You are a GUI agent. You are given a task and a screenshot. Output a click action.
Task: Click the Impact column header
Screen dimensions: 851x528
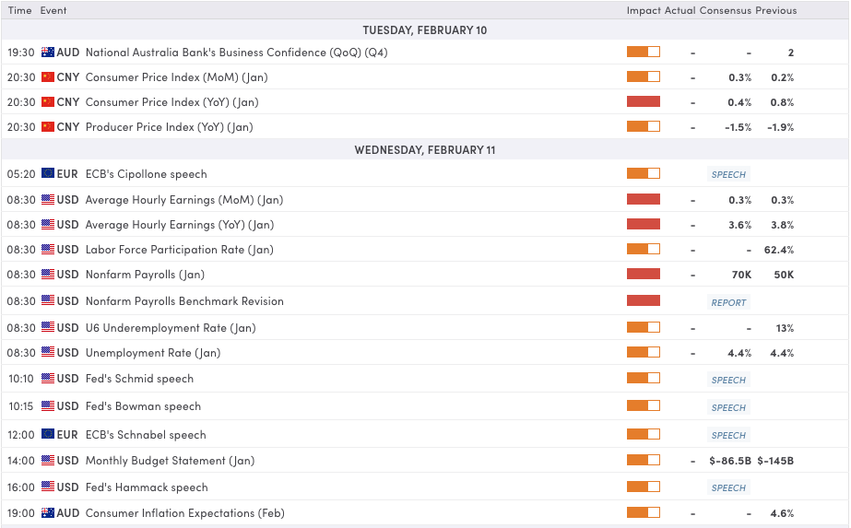tap(643, 11)
